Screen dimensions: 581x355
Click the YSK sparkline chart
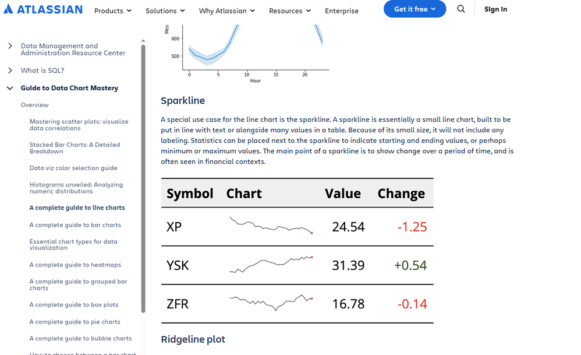(271, 265)
